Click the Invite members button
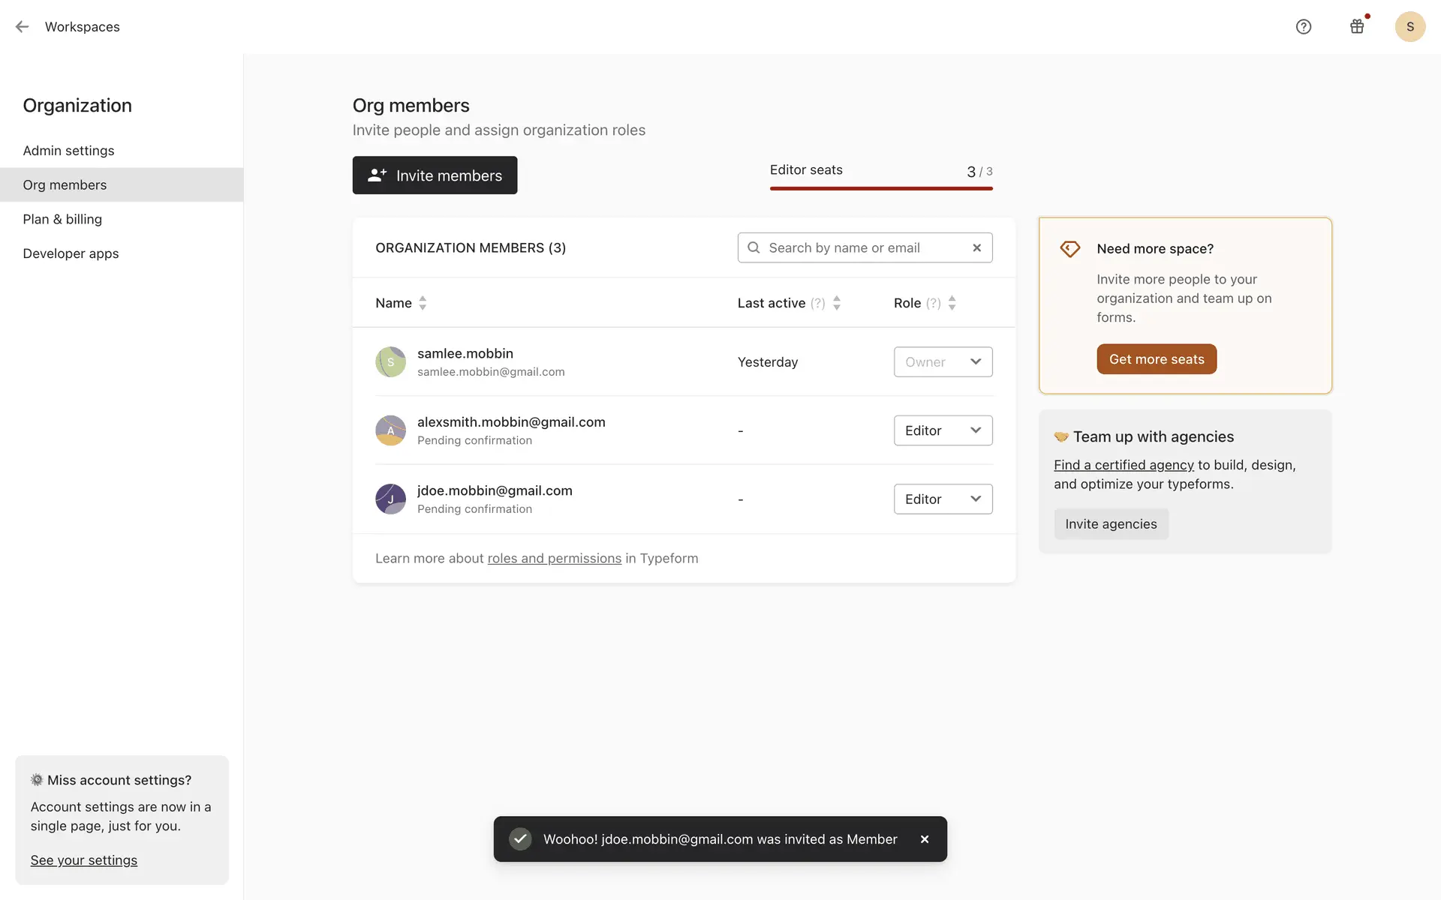1441x900 pixels. pos(435,175)
